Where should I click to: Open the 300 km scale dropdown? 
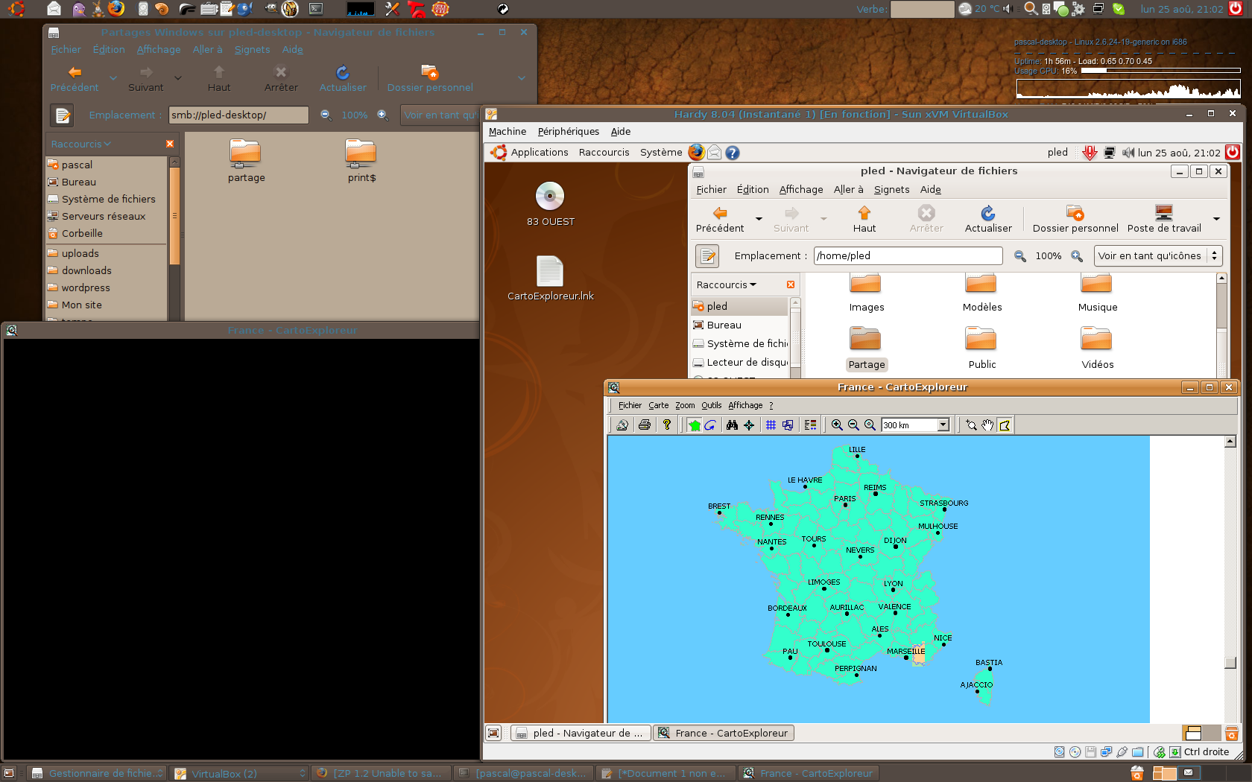(x=943, y=425)
